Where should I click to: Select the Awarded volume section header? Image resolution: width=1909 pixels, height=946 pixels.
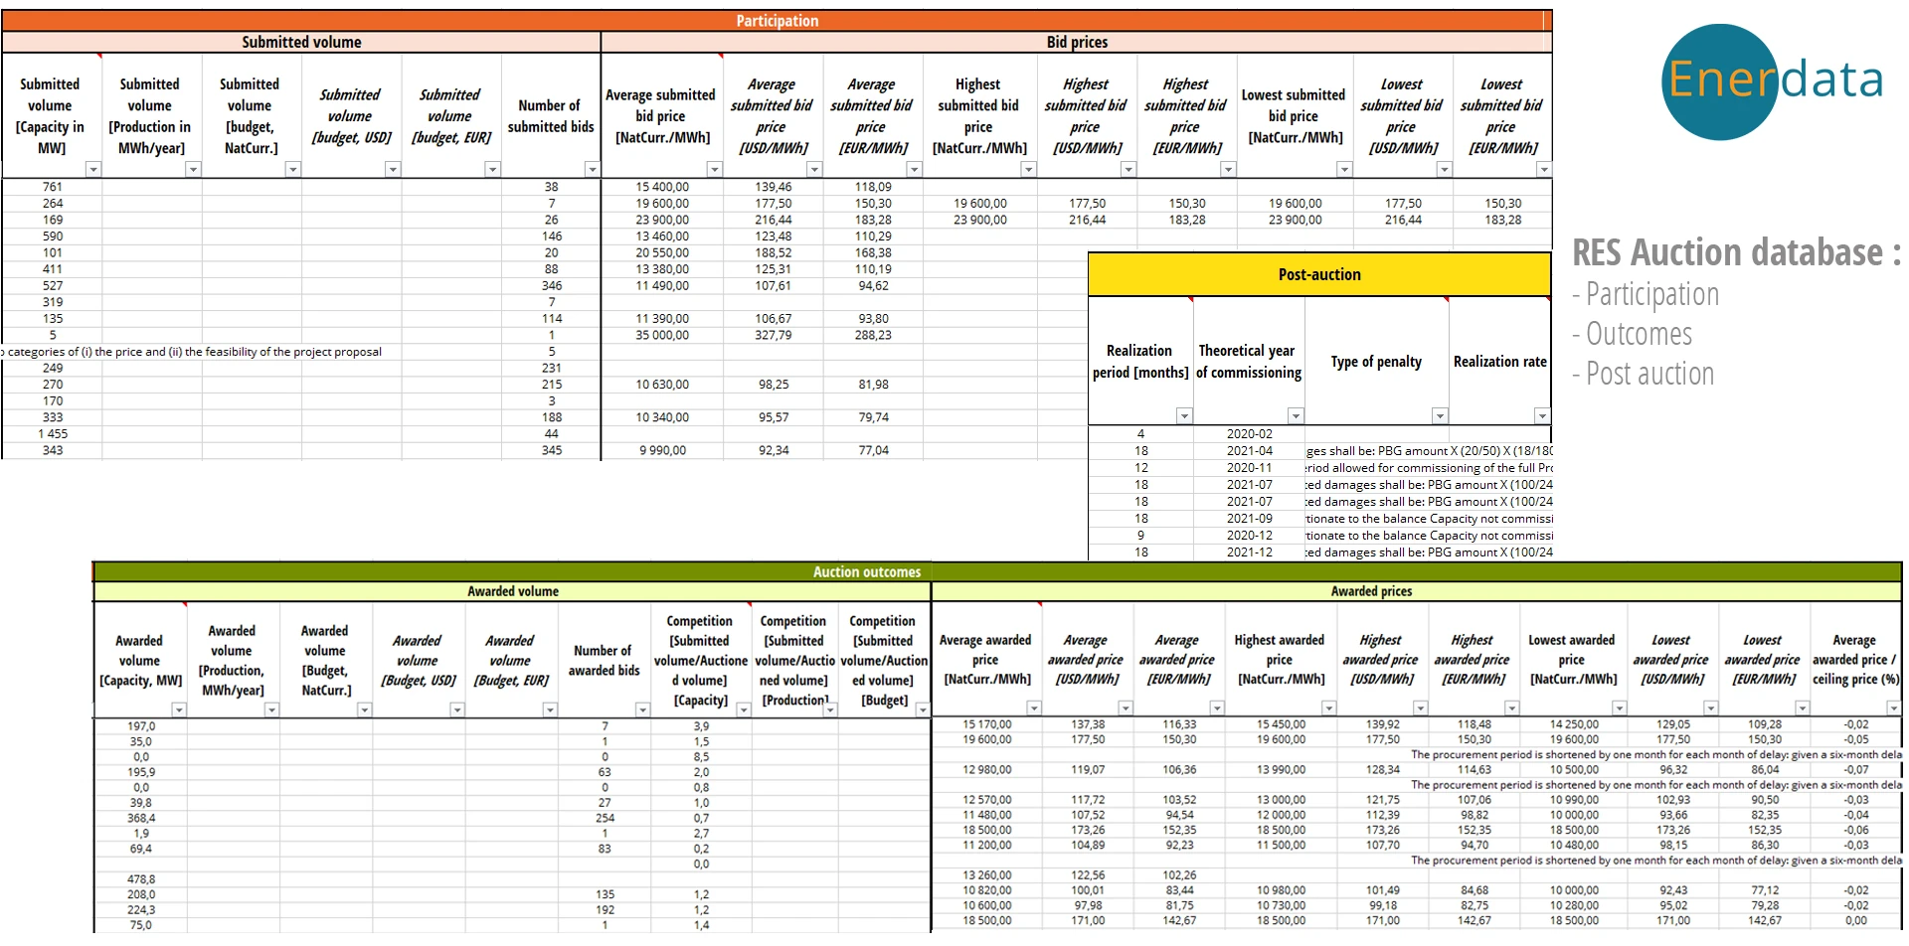pyautogui.click(x=513, y=591)
